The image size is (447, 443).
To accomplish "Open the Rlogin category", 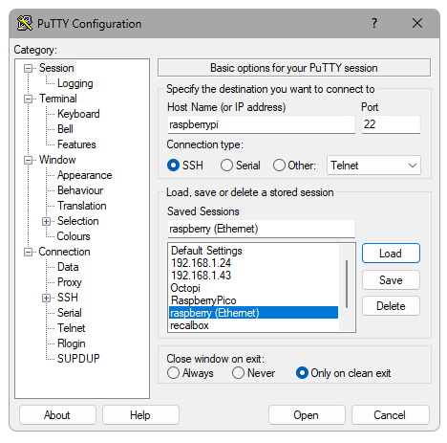I will tap(72, 343).
